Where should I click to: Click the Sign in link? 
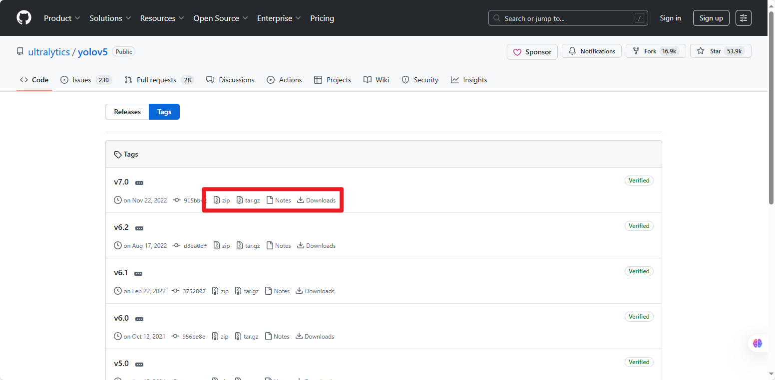[x=670, y=18]
